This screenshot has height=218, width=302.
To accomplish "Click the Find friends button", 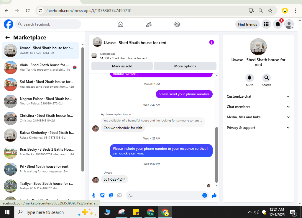I will pos(247,24).
